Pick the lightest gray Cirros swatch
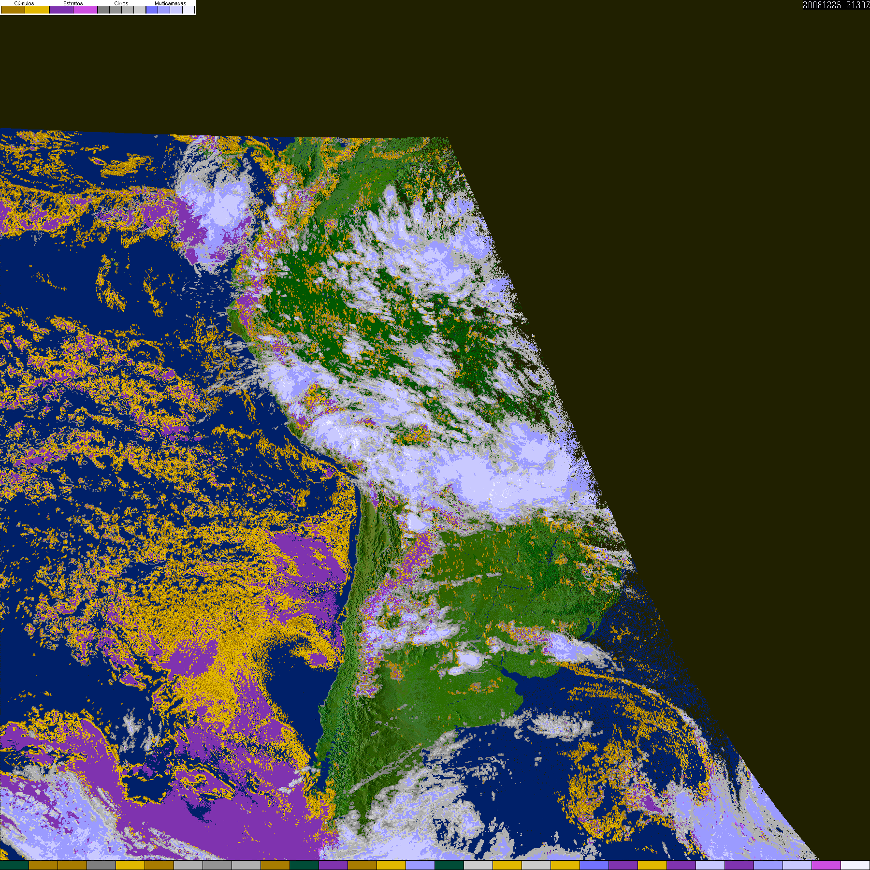 click(140, 10)
